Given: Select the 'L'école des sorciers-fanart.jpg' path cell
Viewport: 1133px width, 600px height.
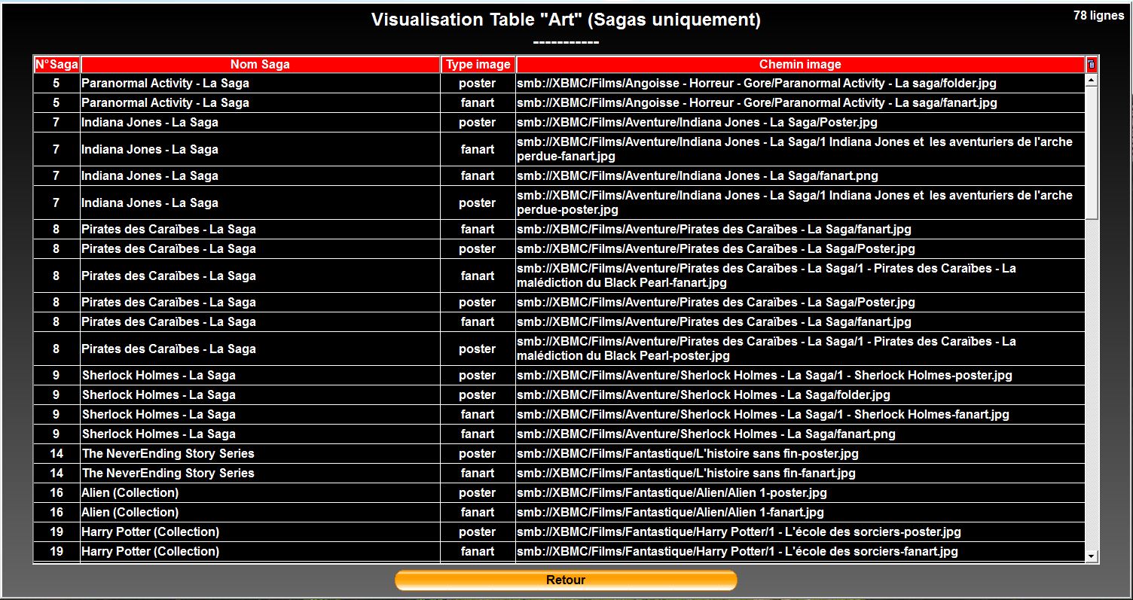Looking at the screenshot, I should coord(800,552).
